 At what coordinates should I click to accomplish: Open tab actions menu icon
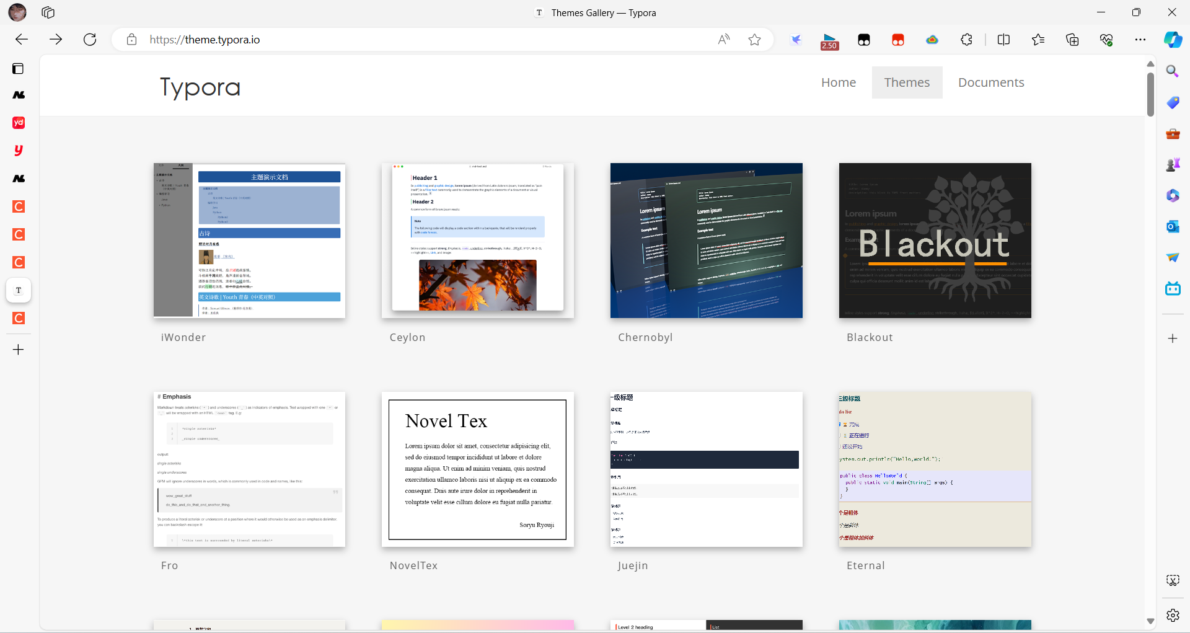coord(18,68)
